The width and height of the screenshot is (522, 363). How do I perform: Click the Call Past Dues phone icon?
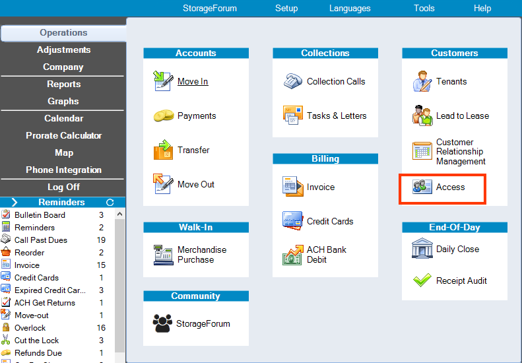point(6,240)
